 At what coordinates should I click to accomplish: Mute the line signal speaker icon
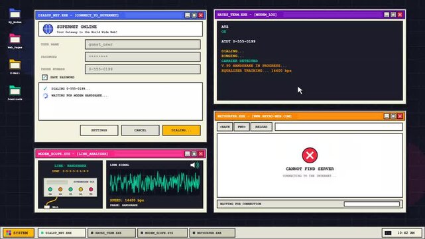coord(194,165)
